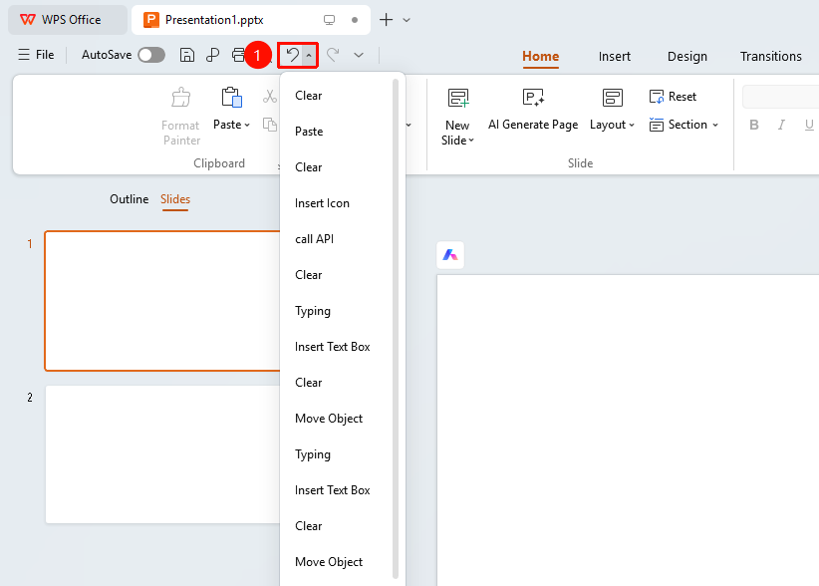The height and width of the screenshot is (586, 819).
Task: Select the Format Painter tool
Action: (180, 117)
